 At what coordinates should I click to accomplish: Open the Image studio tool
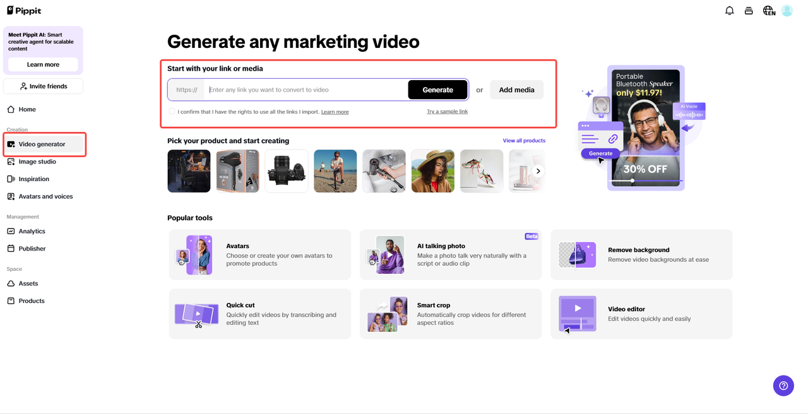38,161
